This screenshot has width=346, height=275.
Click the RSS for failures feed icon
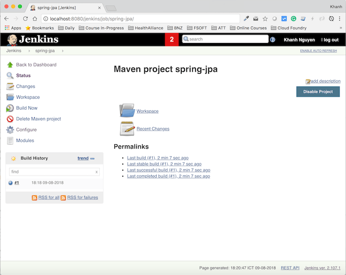(x=63, y=198)
